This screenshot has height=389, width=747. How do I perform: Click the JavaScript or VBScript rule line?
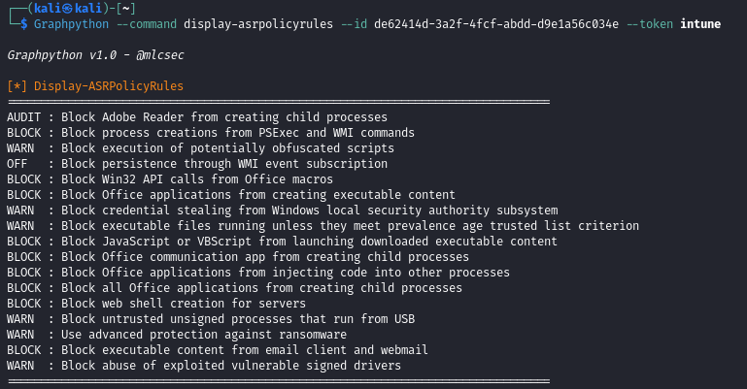pyautogui.click(x=282, y=242)
